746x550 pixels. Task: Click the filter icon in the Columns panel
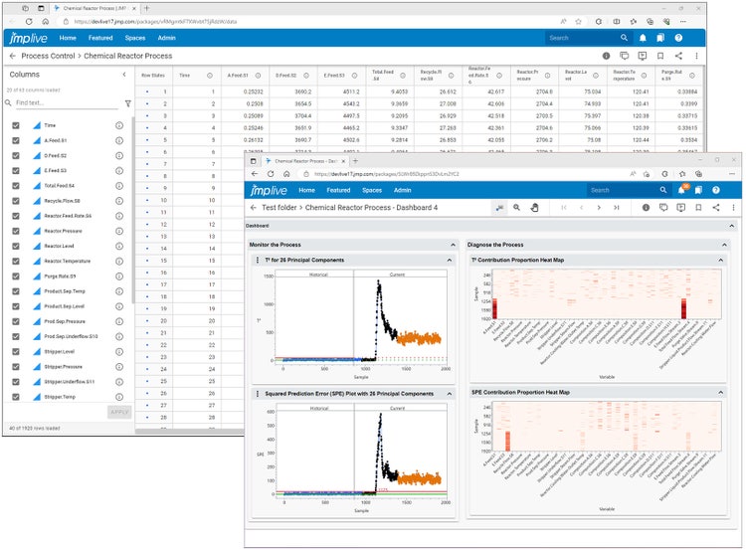[x=127, y=102]
